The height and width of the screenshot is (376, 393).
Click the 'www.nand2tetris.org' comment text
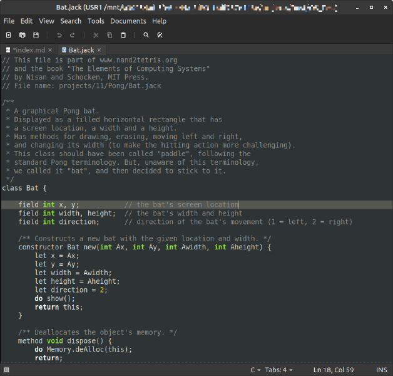[x=138, y=60]
